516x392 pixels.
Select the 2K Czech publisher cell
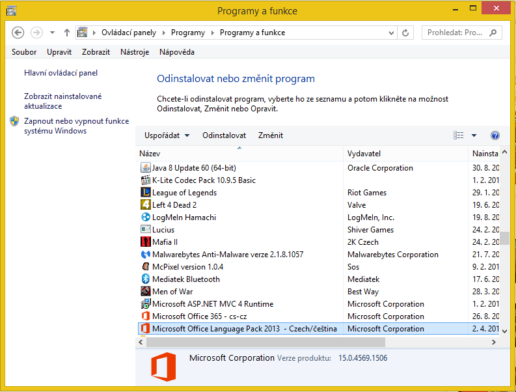point(363,242)
